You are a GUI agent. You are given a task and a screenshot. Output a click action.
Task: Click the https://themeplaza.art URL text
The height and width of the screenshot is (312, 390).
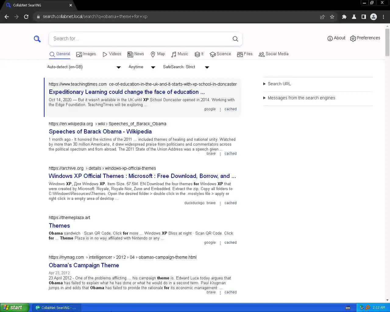coord(69,218)
